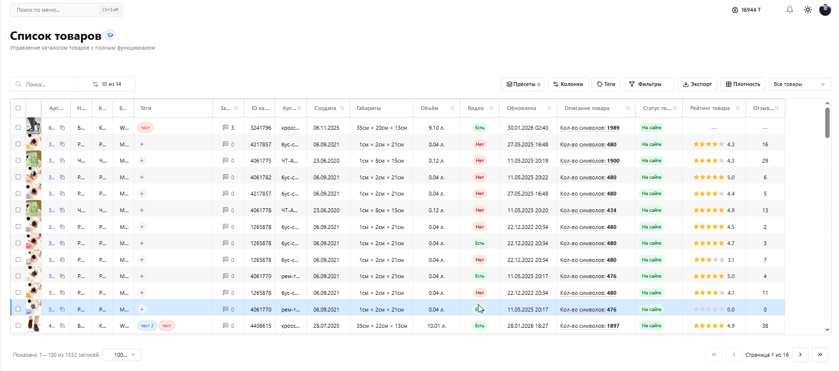Image resolution: width=839 pixels, height=371 pixels.
Task: Expand the rows per page 100 dropdown
Action: [x=122, y=355]
